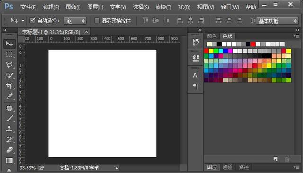Select the Rectangular Marquee tool
The image size is (303, 173).
coord(9,54)
